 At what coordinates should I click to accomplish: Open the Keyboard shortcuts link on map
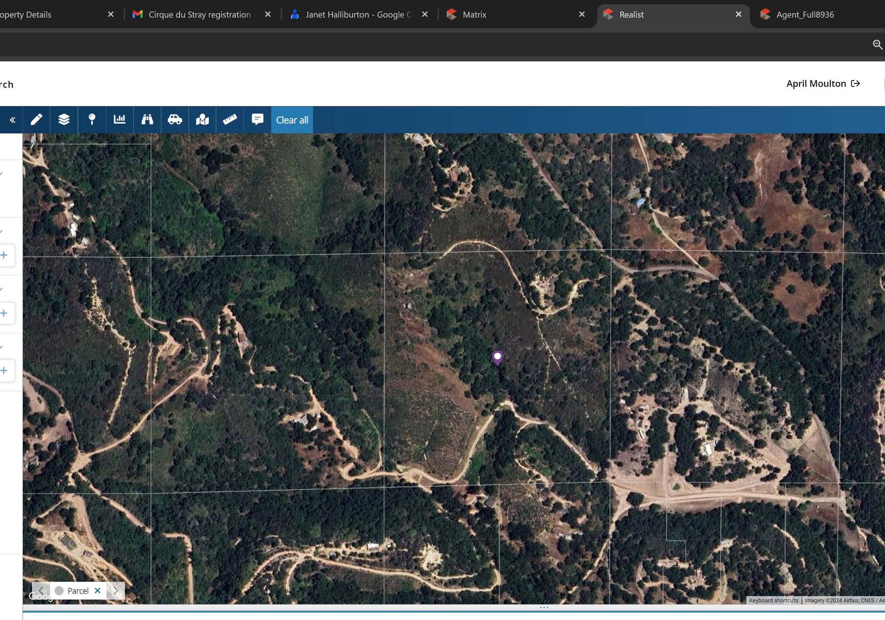pyautogui.click(x=773, y=600)
